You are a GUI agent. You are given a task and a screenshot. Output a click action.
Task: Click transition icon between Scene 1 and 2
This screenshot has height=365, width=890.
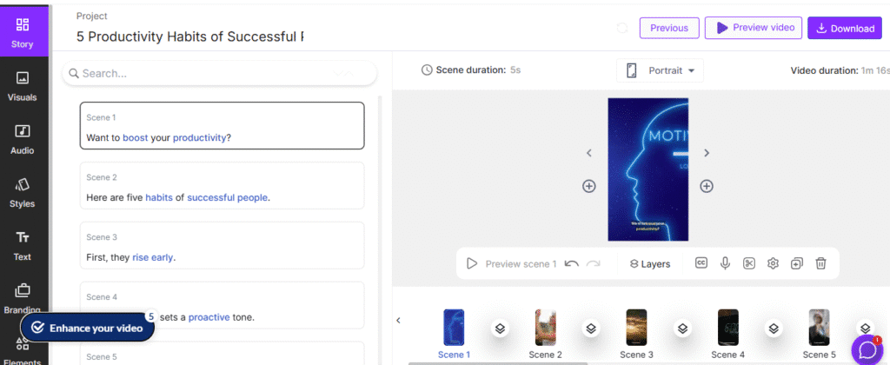tap(500, 328)
